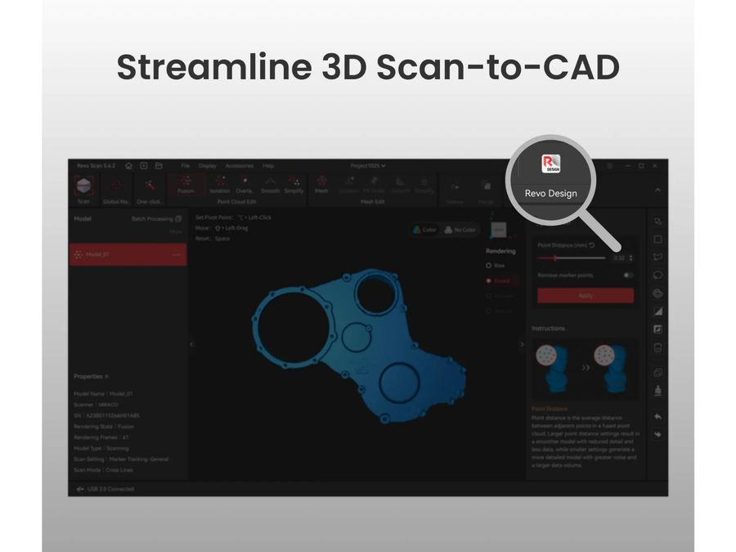
Task: Collapse the right settings panel arrow
Action: tap(523, 344)
